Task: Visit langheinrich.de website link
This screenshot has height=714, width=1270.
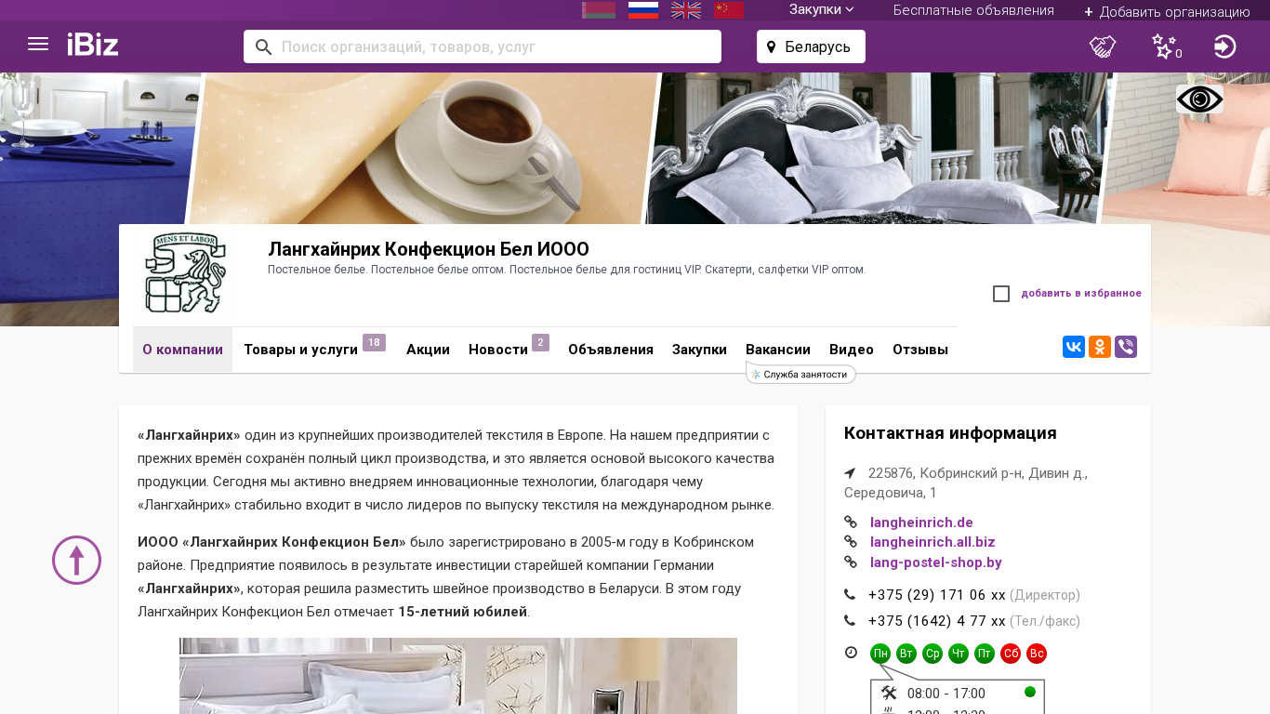Action: pos(921,522)
